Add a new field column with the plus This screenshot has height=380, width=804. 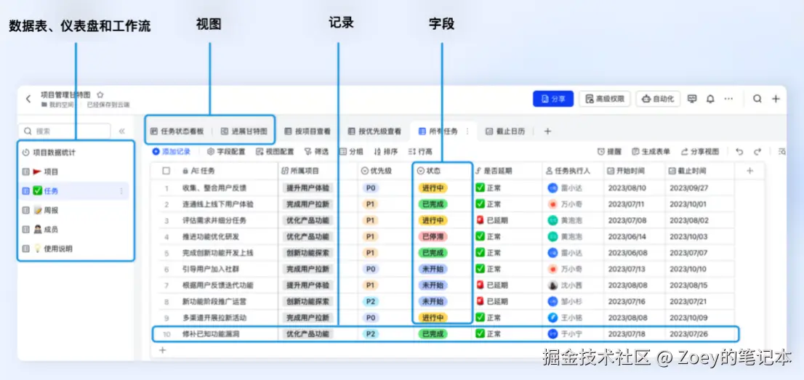[749, 171]
